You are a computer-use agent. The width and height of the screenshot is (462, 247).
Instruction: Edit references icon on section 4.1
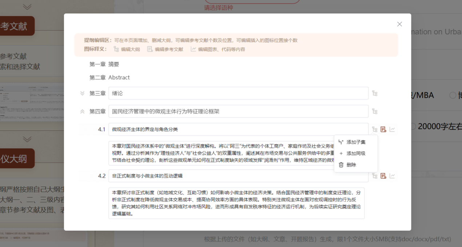pyautogui.click(x=383, y=129)
